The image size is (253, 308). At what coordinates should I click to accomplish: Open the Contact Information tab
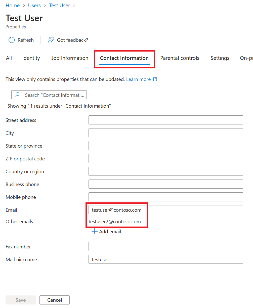click(x=124, y=58)
